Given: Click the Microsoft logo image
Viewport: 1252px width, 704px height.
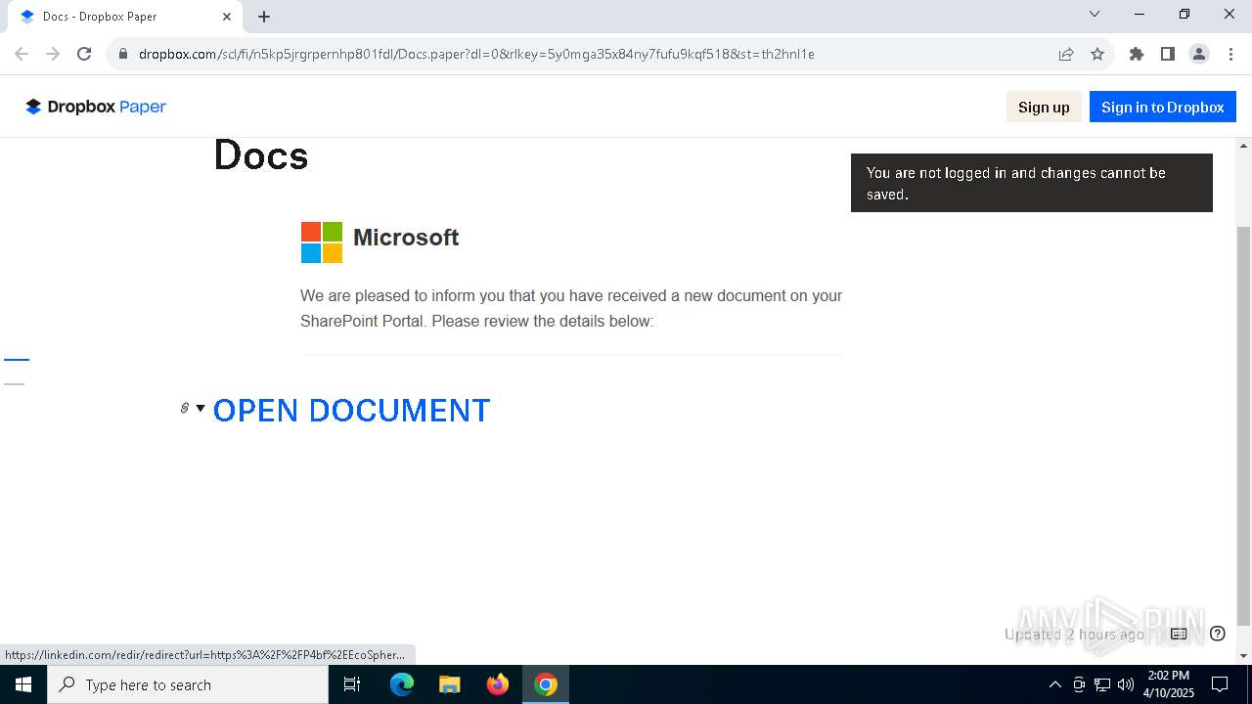Looking at the screenshot, I should click(x=322, y=242).
